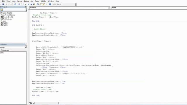Click 'Application.DisplayAlerts = False' line
This screenshot has width=187, height=105.
point(49,35)
